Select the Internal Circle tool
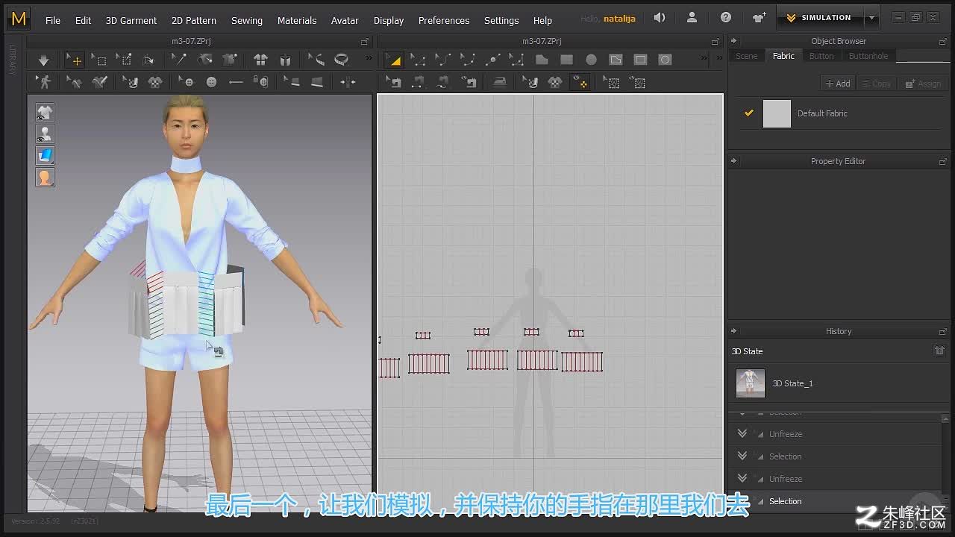The image size is (955, 537). coord(665,60)
